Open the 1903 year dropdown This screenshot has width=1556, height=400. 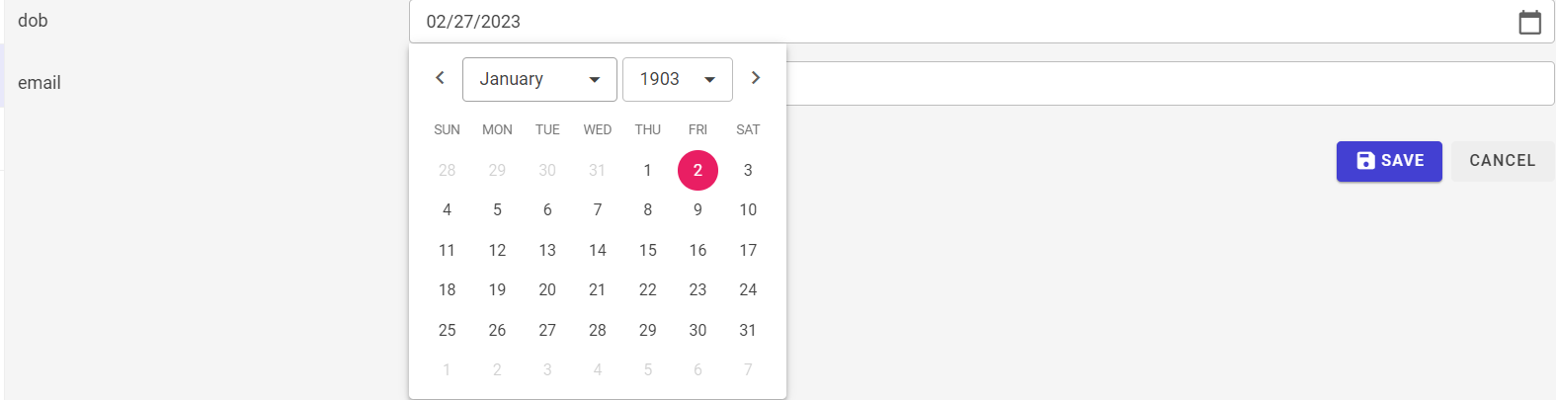click(678, 79)
